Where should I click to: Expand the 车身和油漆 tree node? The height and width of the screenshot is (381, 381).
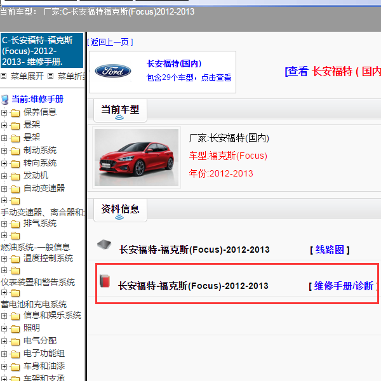pyautogui.click(x=4, y=366)
